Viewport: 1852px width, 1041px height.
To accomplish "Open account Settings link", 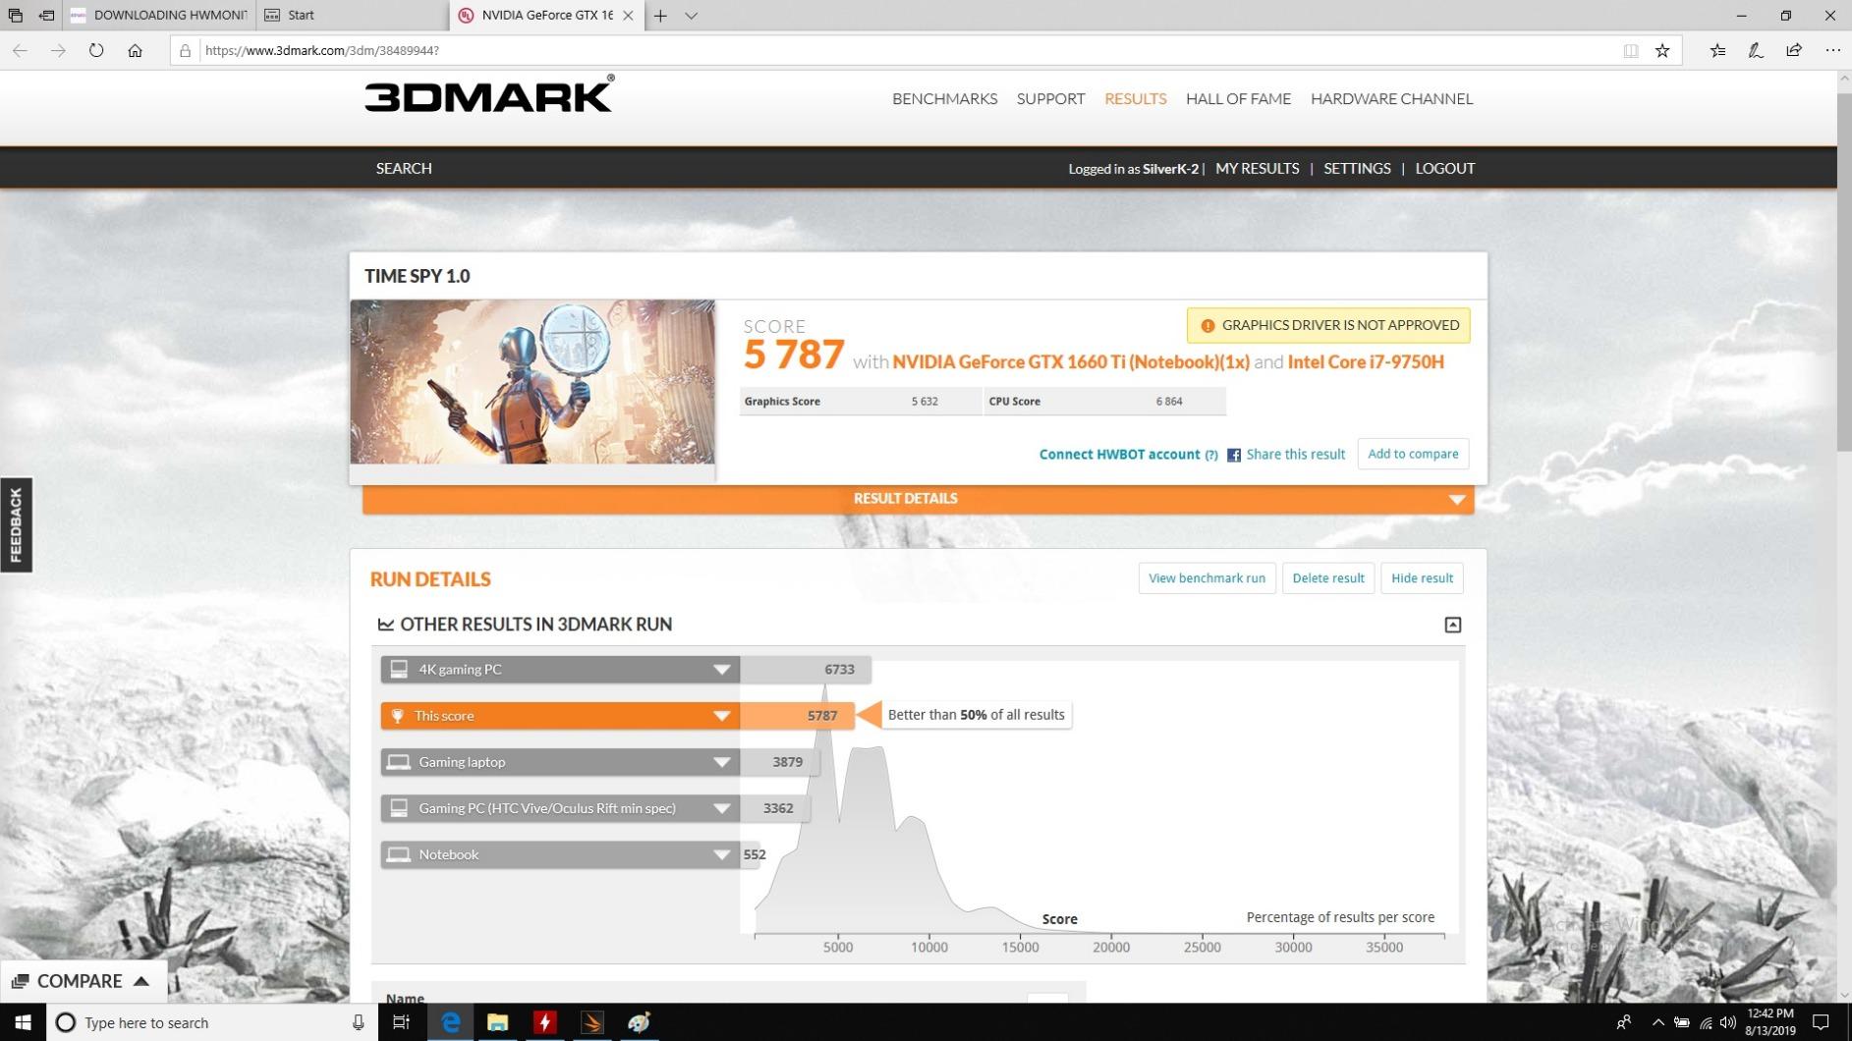I will click(1357, 168).
